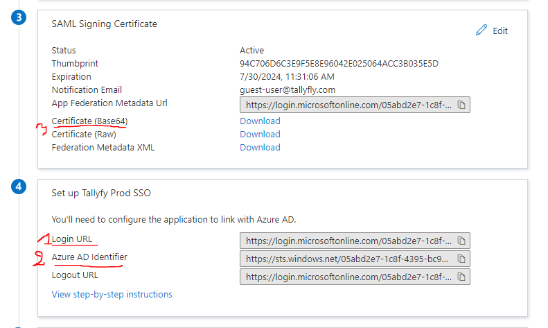Image resolution: width=548 pixels, height=328 pixels.
Task: Click the Certificate (Raw) label
Action: 84,135
